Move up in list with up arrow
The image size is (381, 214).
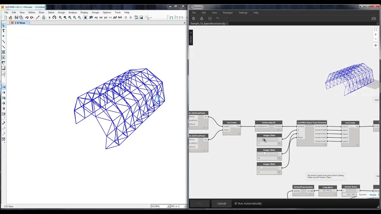pos(126,18)
